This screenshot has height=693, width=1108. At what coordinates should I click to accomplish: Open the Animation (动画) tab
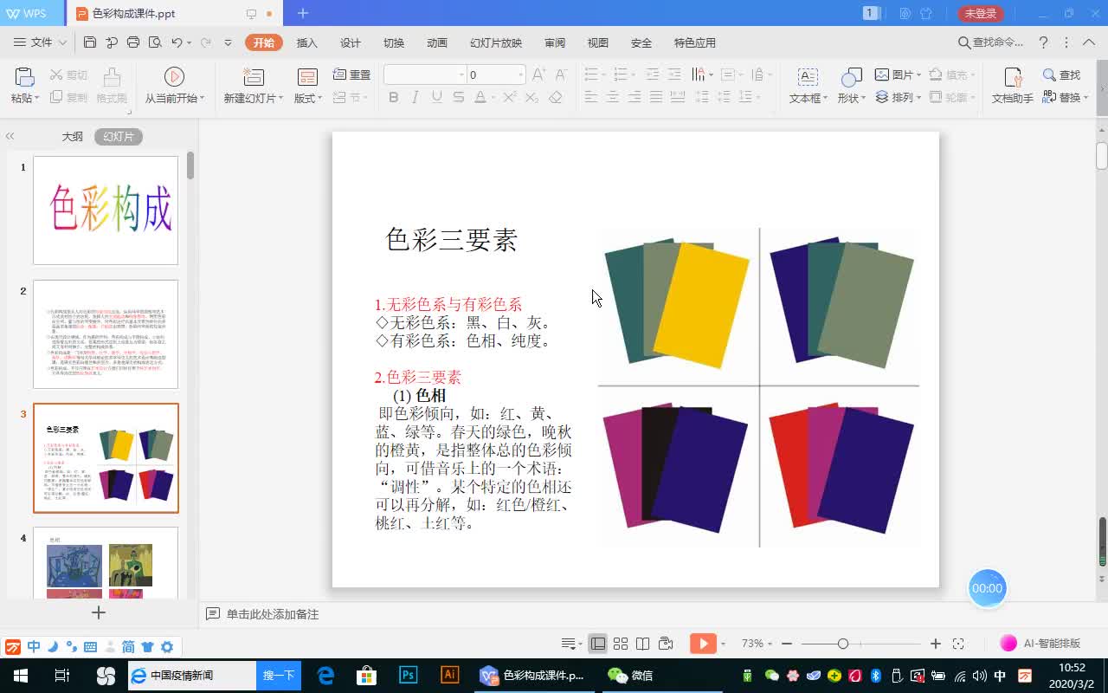437,42
